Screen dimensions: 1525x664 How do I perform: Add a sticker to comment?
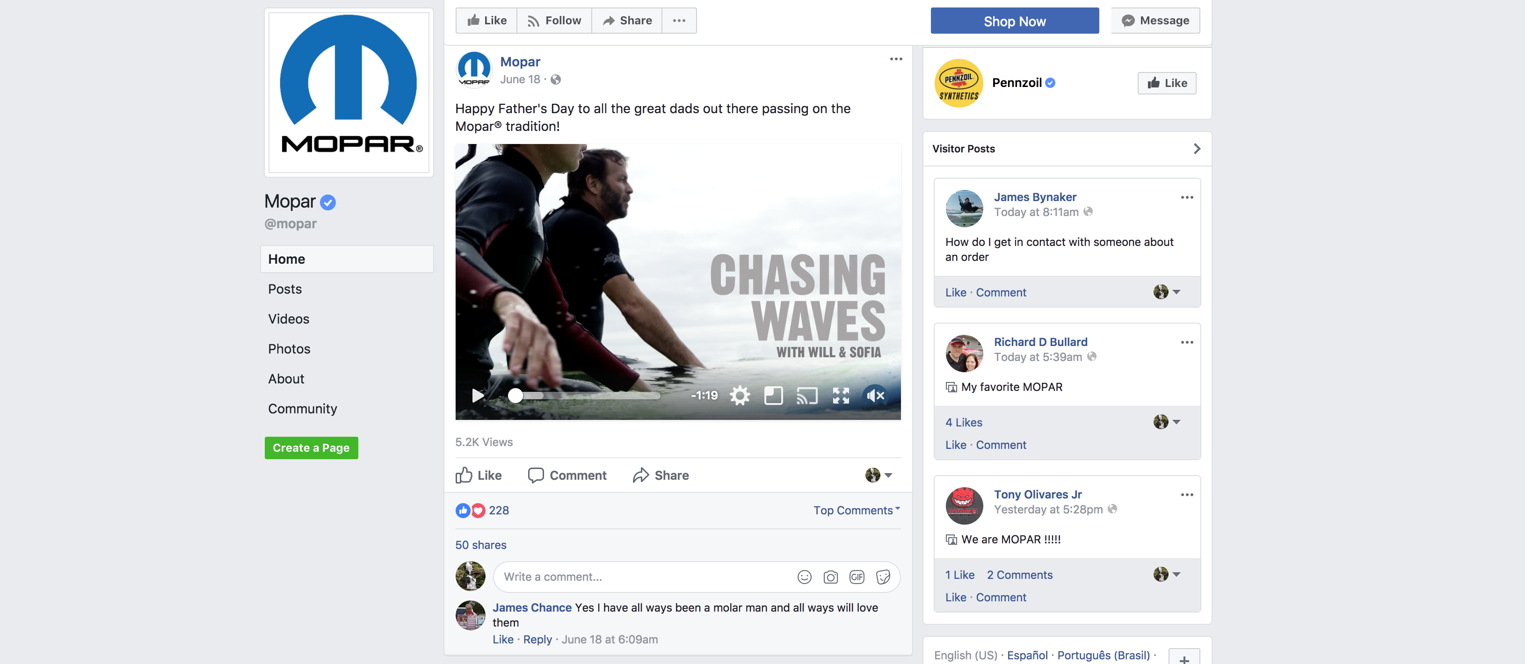click(x=883, y=577)
